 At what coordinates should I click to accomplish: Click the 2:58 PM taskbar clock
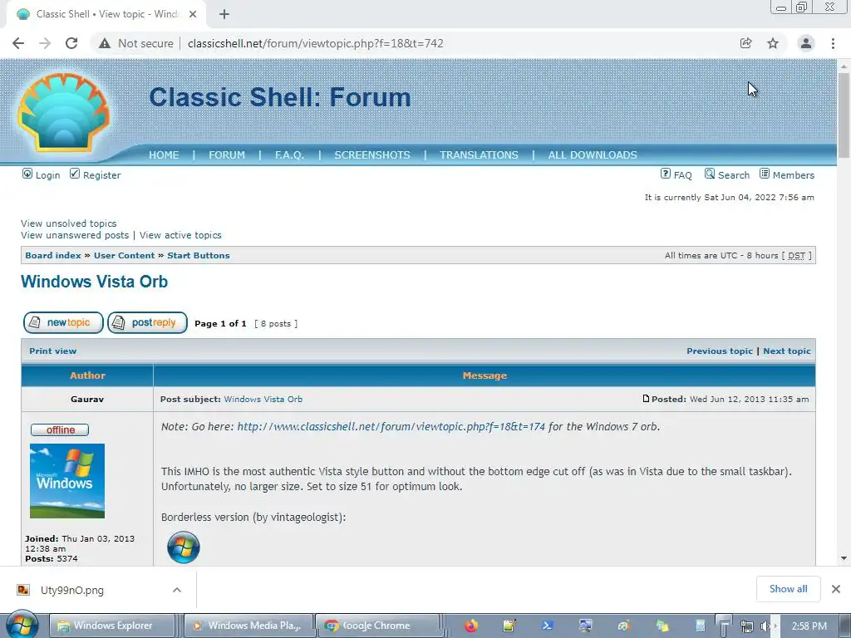809,626
